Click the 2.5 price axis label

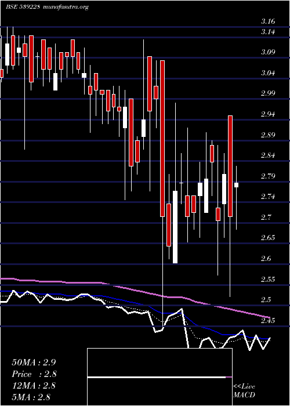[266, 300]
